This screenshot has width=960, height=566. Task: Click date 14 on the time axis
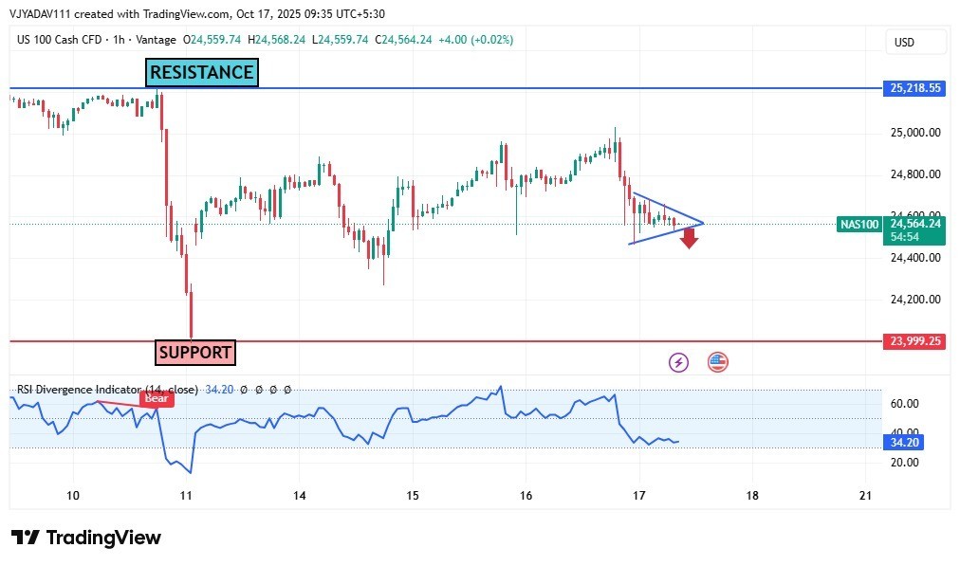point(299,495)
